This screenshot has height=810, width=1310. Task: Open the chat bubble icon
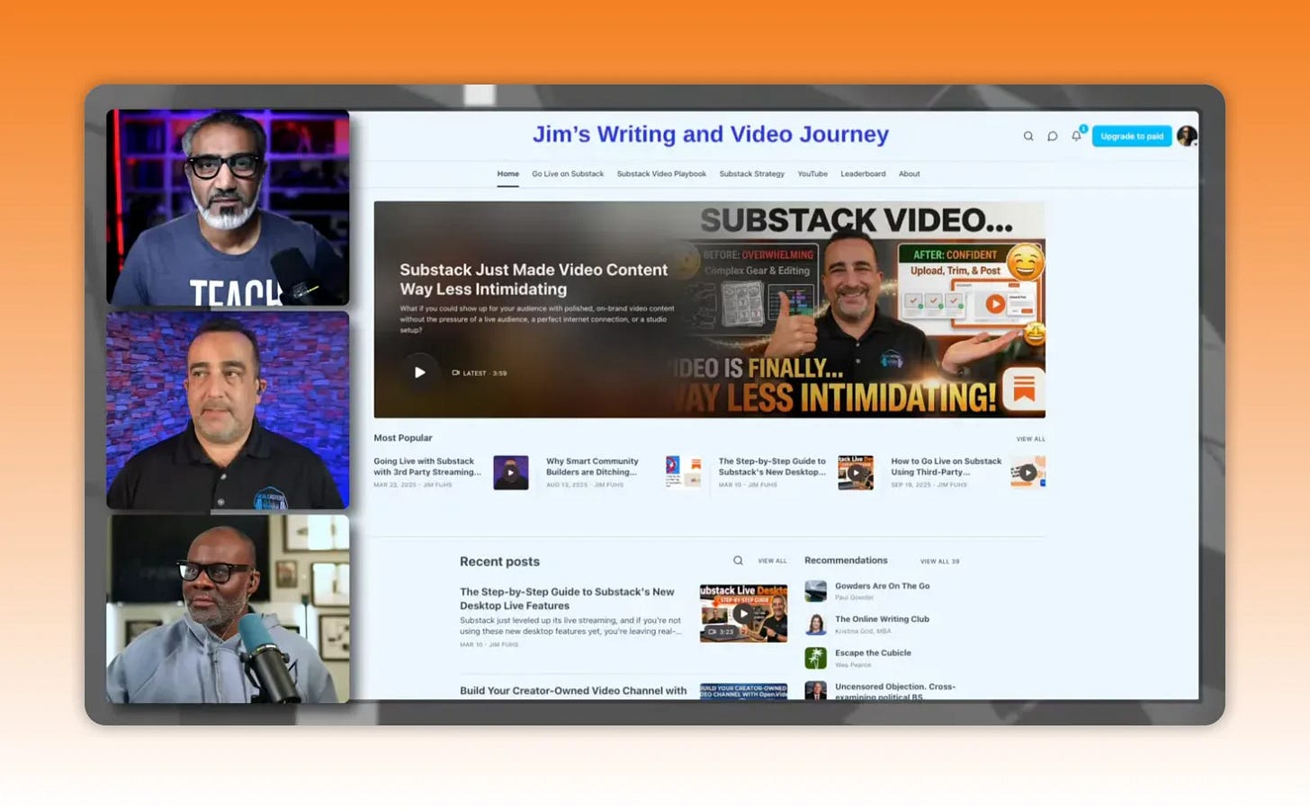(x=1052, y=136)
